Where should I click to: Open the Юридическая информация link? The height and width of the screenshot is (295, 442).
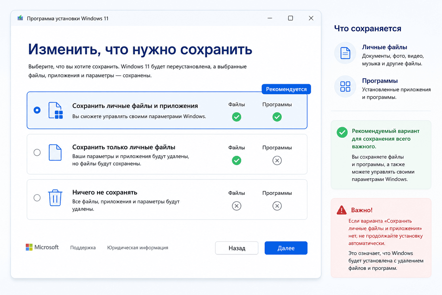138,248
